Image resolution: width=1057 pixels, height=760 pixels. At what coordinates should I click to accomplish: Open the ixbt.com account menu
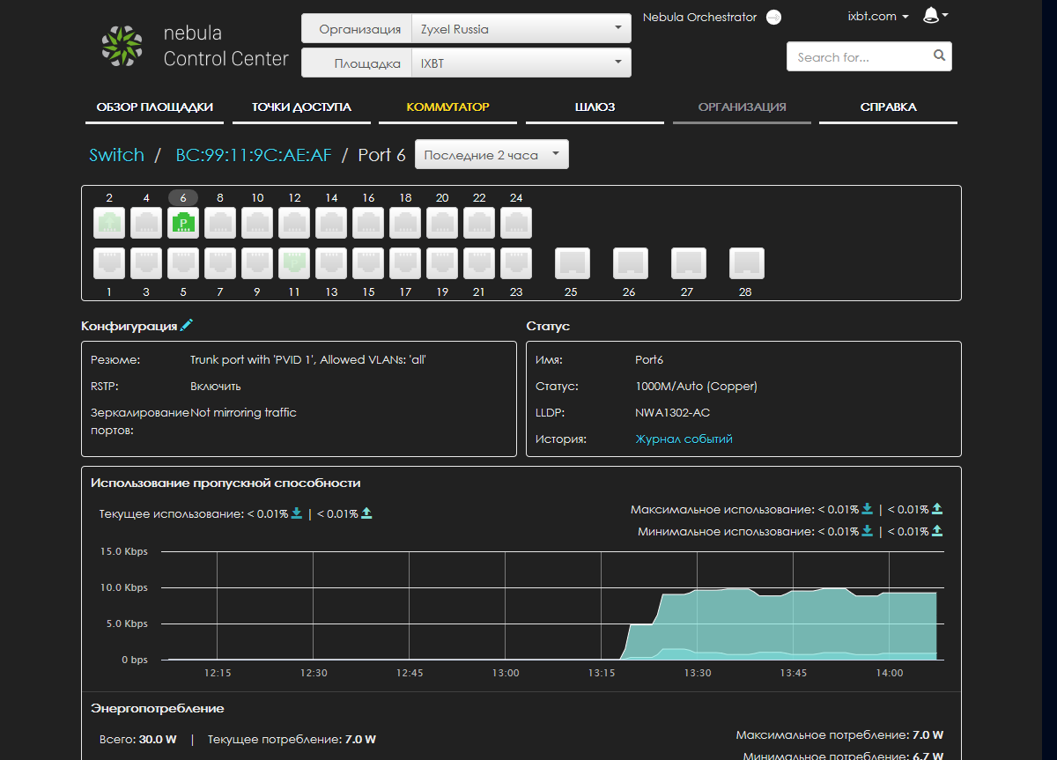(x=877, y=16)
